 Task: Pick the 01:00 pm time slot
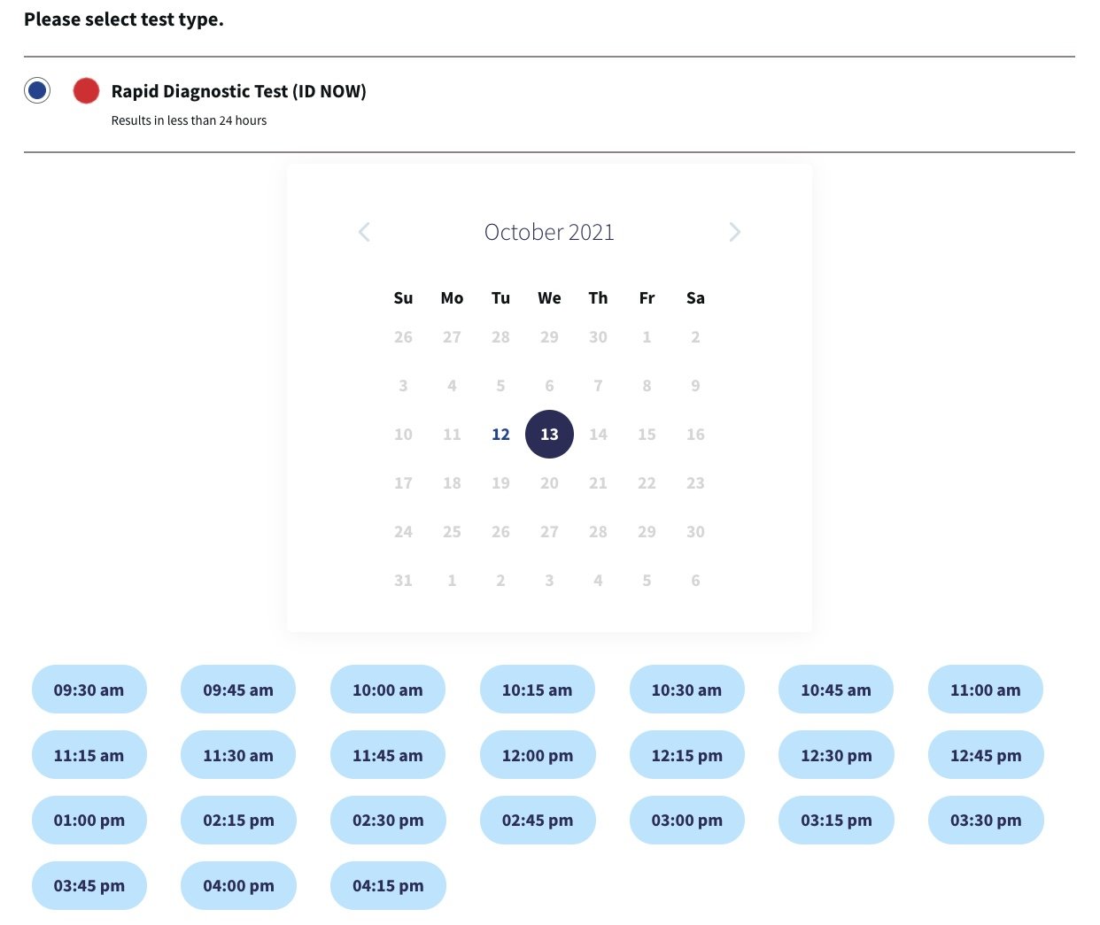point(89,821)
